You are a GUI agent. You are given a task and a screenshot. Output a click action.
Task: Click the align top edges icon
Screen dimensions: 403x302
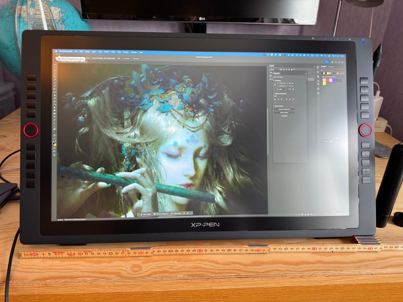point(287,99)
